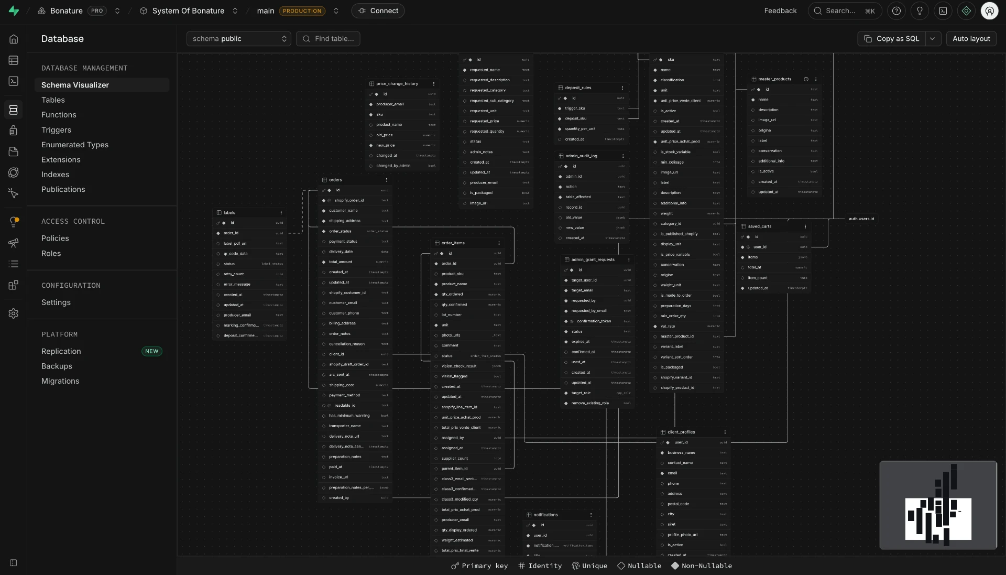Open the user account avatar menu

(989, 10)
